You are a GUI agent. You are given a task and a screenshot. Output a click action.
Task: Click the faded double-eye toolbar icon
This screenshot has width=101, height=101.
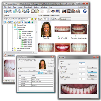click(x=48, y=11)
